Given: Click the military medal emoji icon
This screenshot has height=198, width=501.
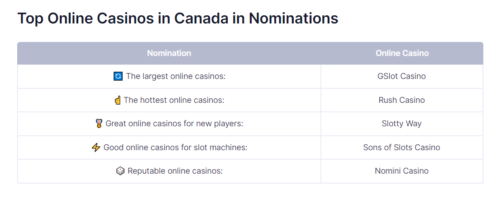Looking at the screenshot, I should 99,124.
